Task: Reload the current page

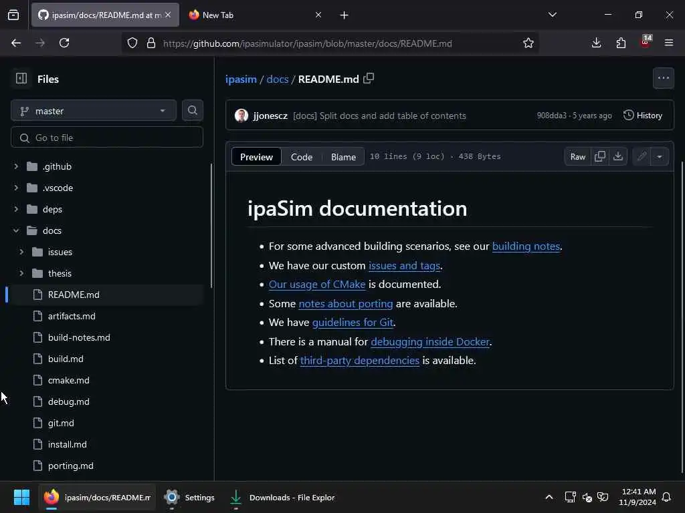Action: click(x=64, y=43)
